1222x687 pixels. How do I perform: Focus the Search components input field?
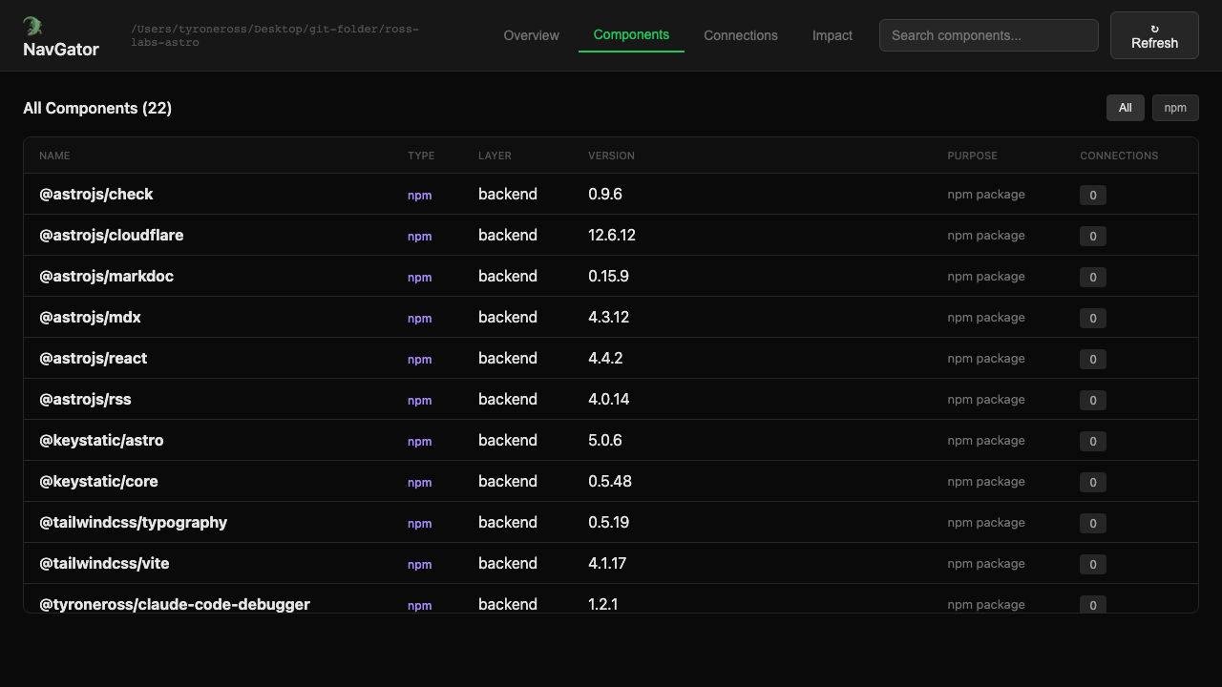pos(988,35)
